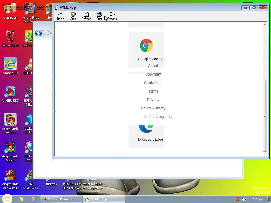Select the Recycle Bin desktop icon
Screen dimensions: 271x203
click(10, 38)
